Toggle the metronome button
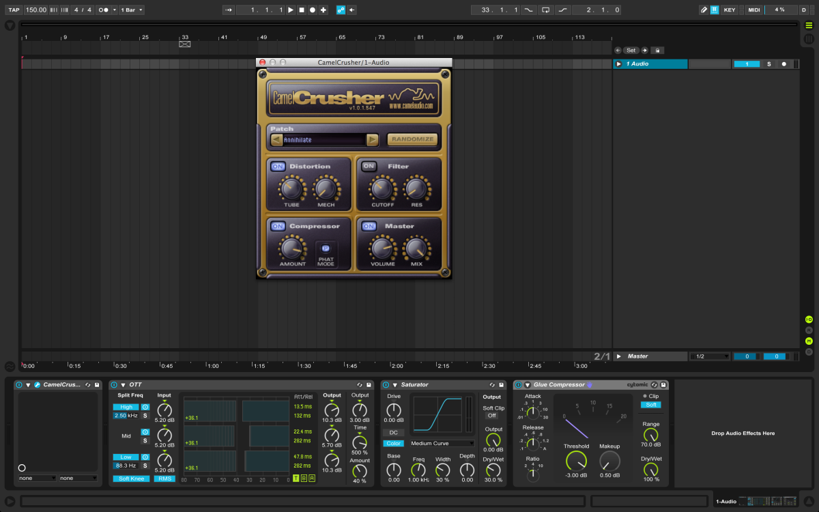Viewport: 819px width, 512px height. (x=104, y=10)
